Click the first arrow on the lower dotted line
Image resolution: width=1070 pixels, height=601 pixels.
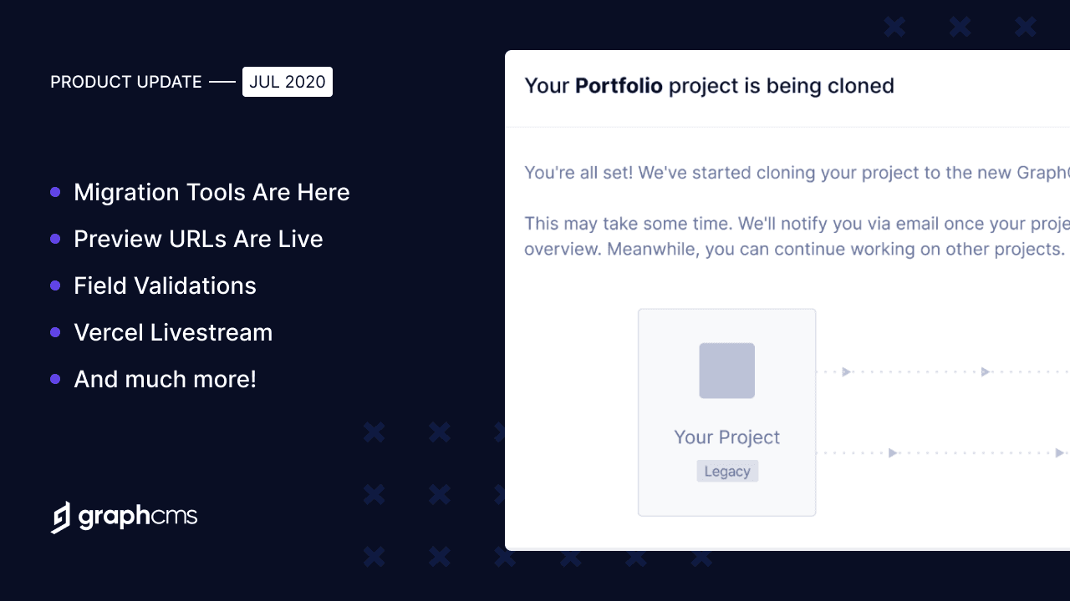893,452
